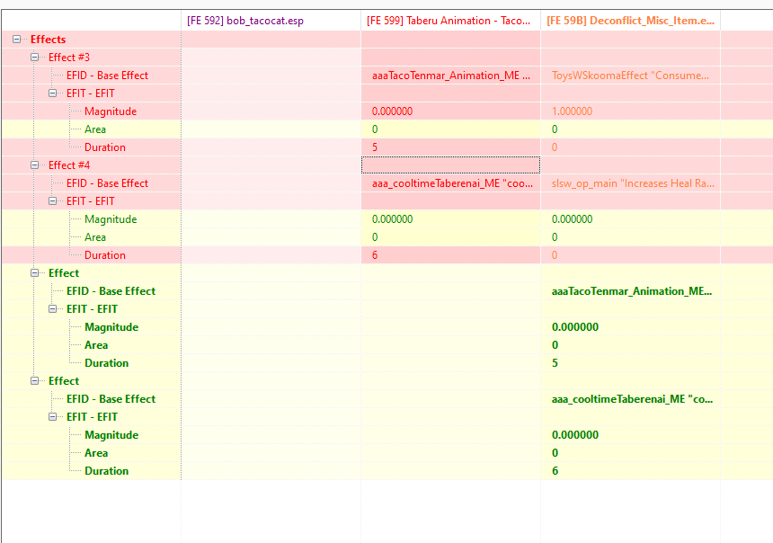The height and width of the screenshot is (543, 773).
Task: Click red 0.000000 magnitude in Effect #3 row
Action: pos(450,111)
